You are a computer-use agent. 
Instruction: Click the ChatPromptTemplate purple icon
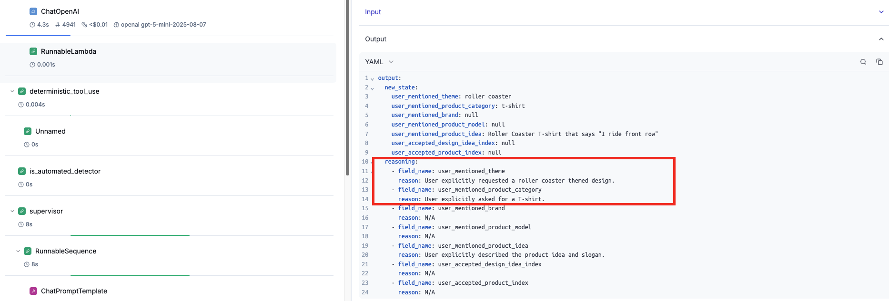point(33,291)
